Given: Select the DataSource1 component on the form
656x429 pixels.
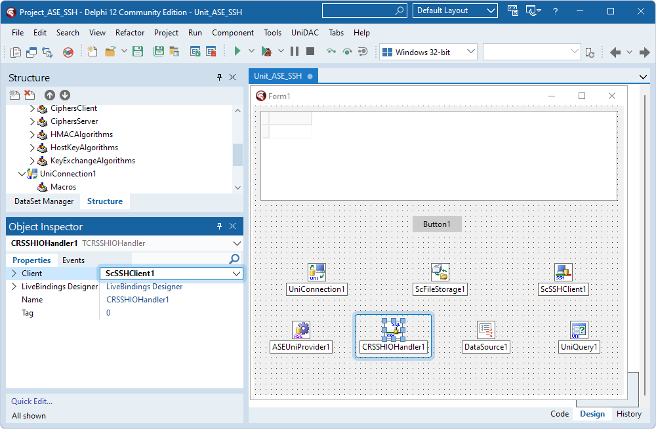Looking at the screenshot, I should (485, 329).
